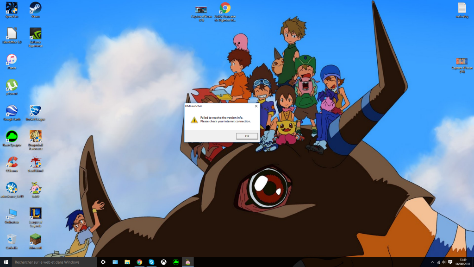The height and width of the screenshot is (267, 474).
Task: Select the Google Earth desktop icon
Action: (x=12, y=113)
